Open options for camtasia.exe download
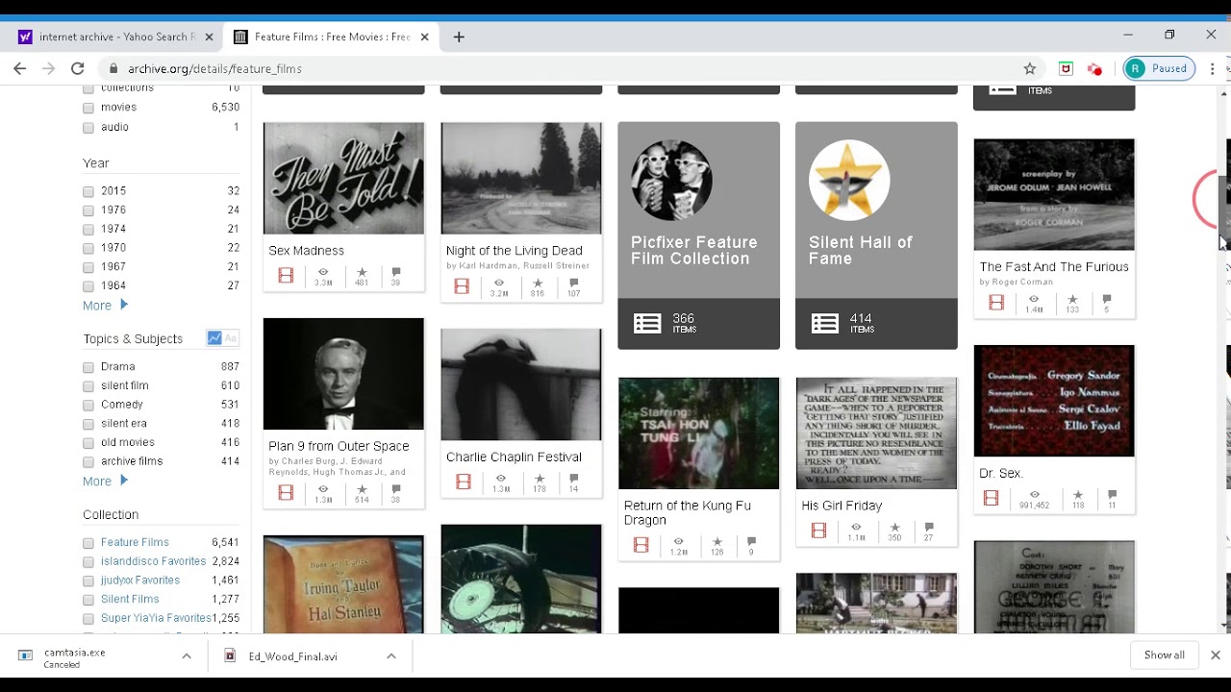Screen dimensions: 1231x692 tap(187, 656)
